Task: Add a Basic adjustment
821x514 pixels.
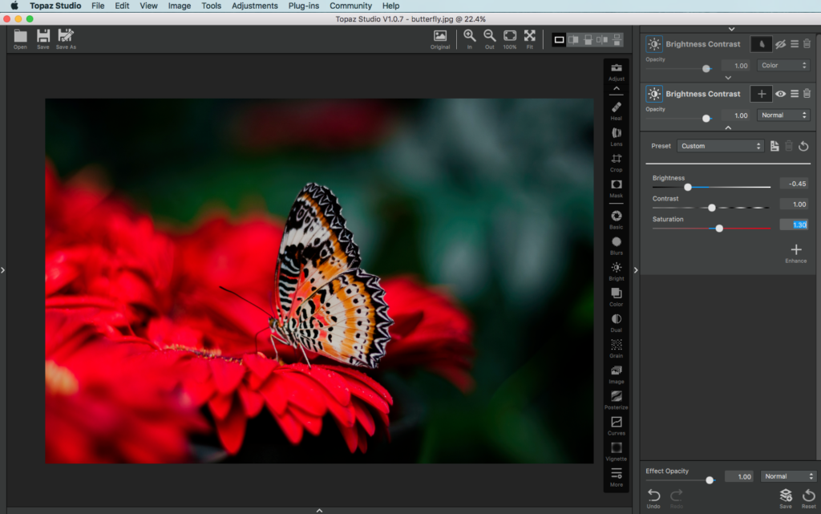Action: tap(617, 220)
